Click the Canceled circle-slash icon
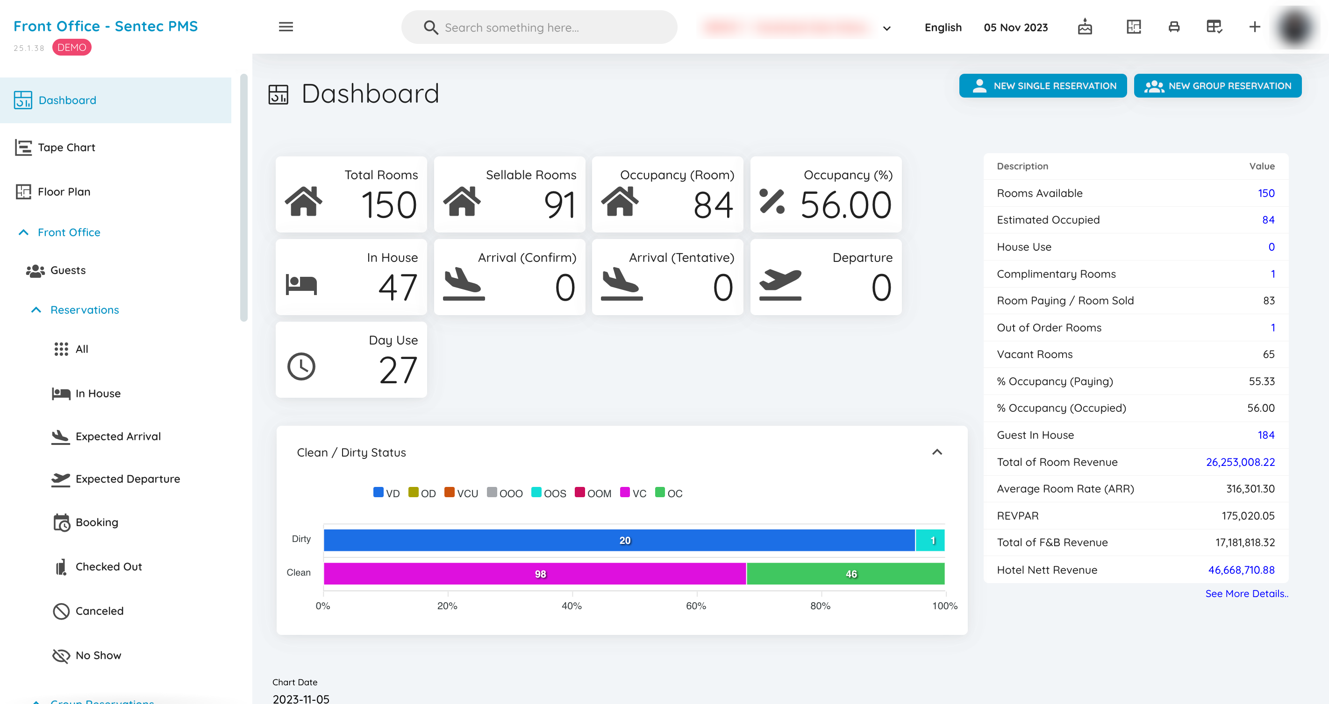The width and height of the screenshot is (1329, 704). click(61, 611)
